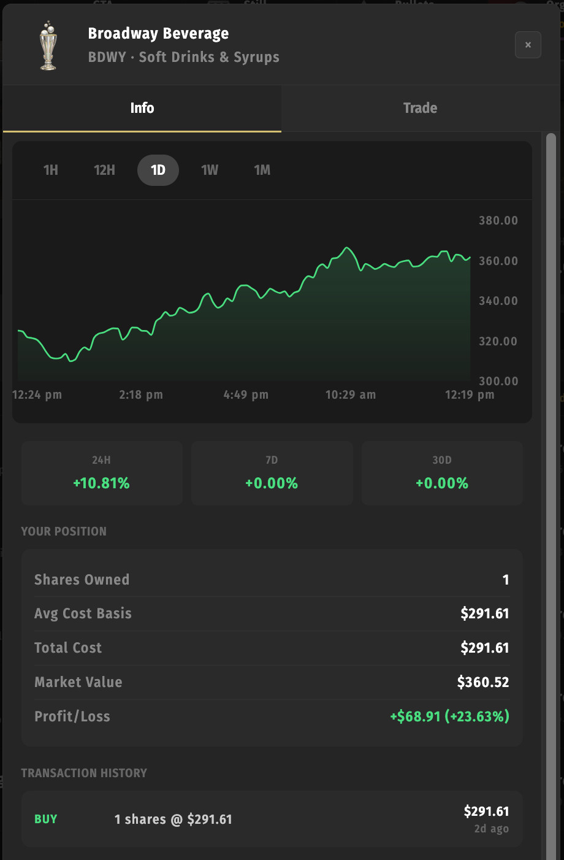The image size is (564, 860).
Task: Click the BUY transaction history entry
Action: [x=272, y=819]
